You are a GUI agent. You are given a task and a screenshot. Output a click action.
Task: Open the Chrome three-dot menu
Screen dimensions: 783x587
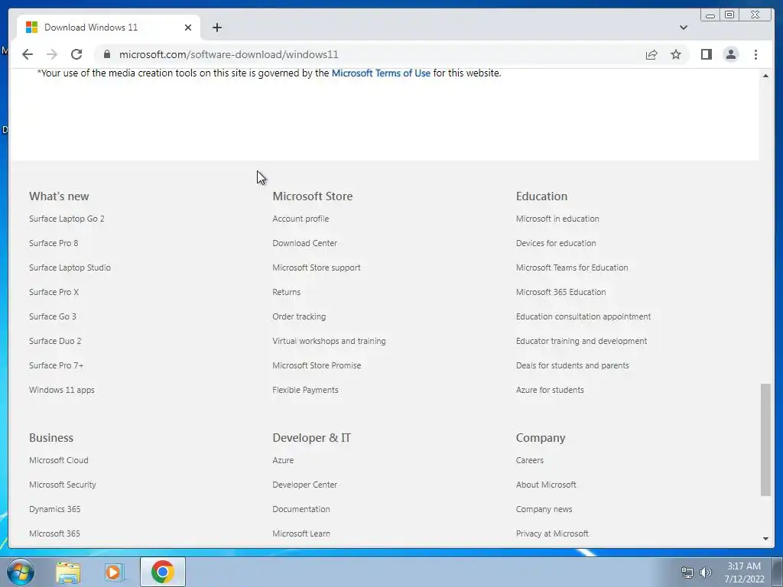click(755, 54)
